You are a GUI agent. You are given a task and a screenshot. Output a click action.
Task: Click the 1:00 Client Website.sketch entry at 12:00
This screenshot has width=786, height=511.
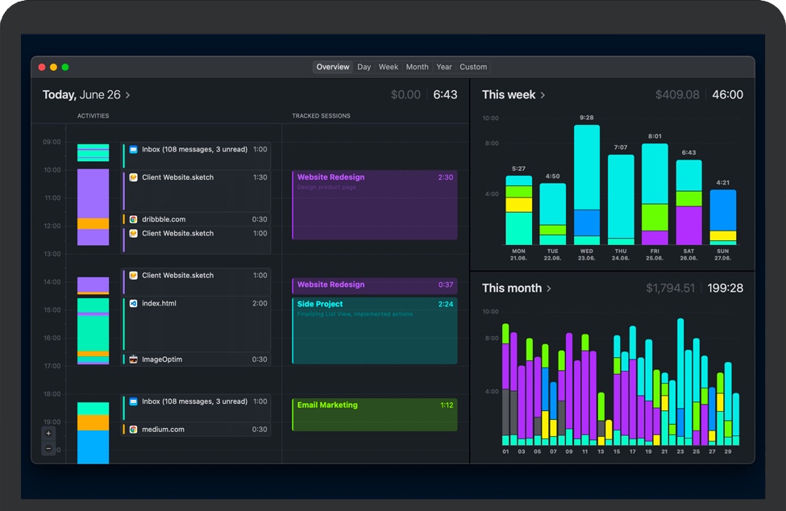pos(196,240)
